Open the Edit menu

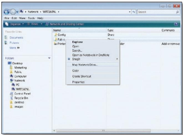pos(14,18)
